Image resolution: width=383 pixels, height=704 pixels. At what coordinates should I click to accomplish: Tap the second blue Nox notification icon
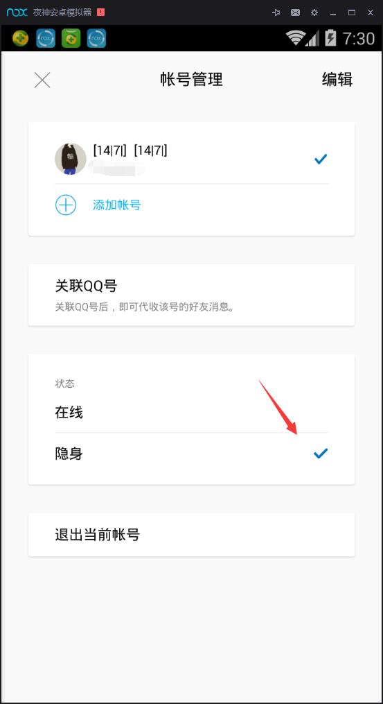point(96,39)
